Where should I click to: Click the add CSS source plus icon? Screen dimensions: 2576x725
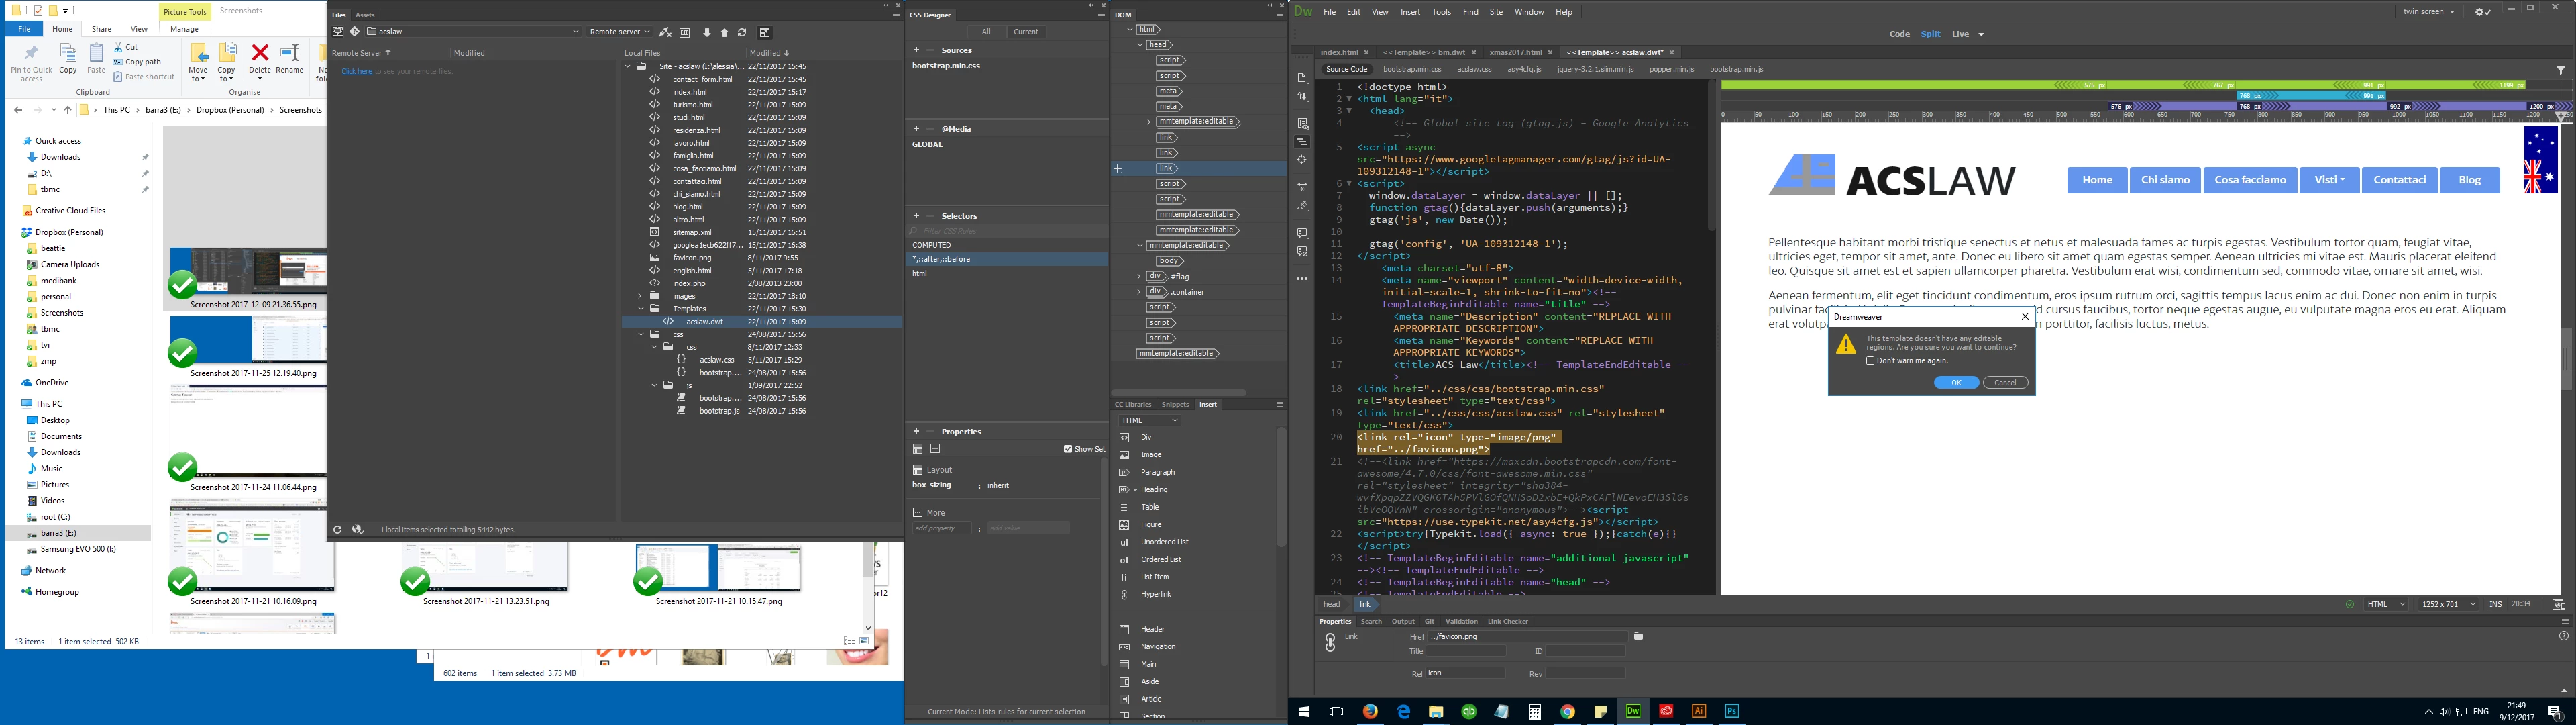916,50
